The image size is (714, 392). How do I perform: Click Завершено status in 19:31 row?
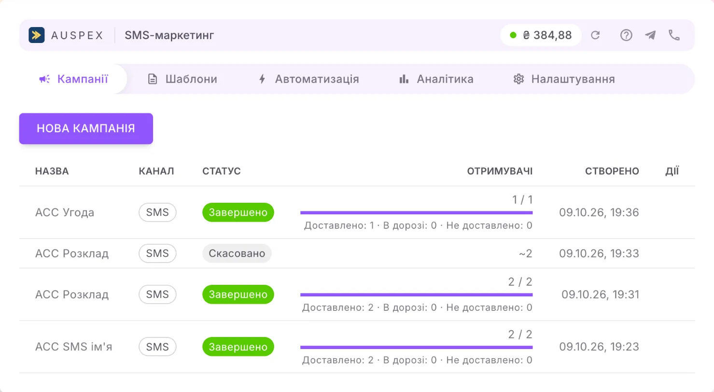click(238, 294)
